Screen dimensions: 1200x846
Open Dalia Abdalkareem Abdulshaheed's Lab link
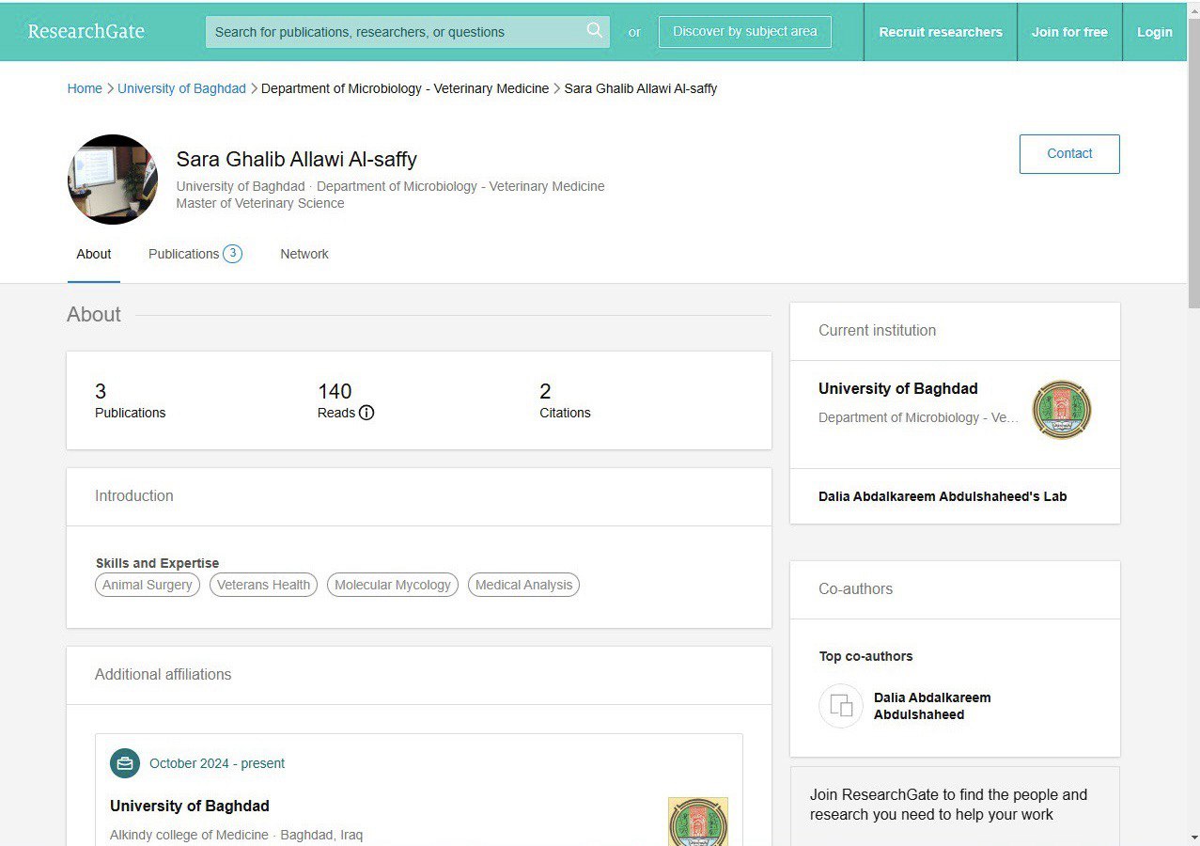pyautogui.click(x=943, y=496)
